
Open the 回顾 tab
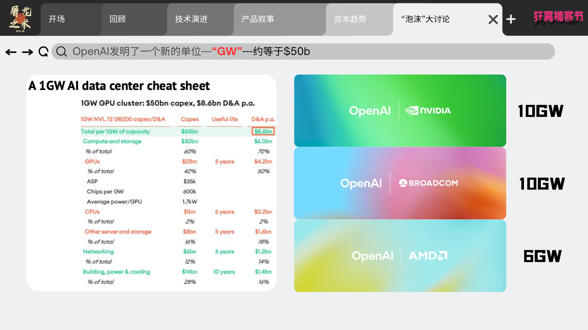(118, 19)
